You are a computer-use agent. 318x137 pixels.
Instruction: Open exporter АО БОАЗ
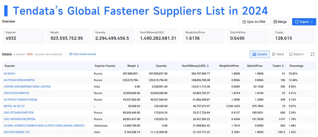[9, 73]
